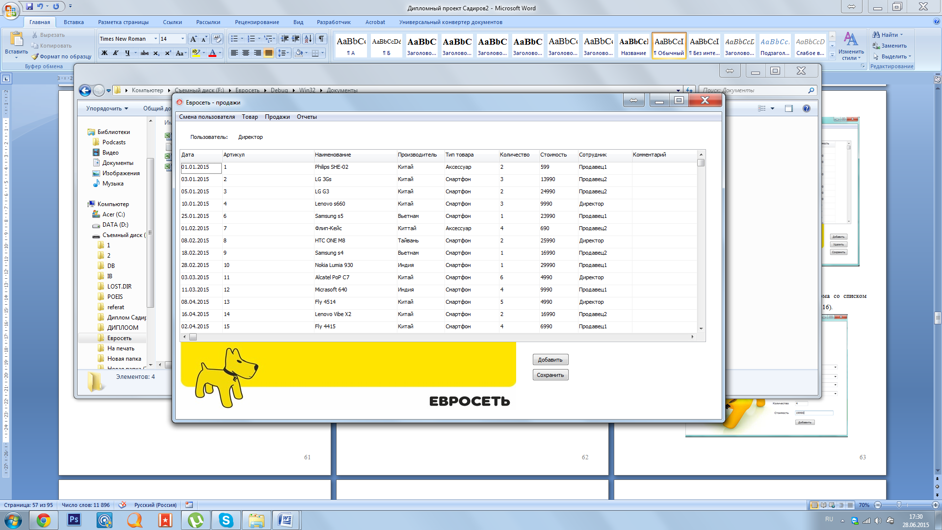Click Найти in the ribbon
942x530 pixels.
coord(888,35)
